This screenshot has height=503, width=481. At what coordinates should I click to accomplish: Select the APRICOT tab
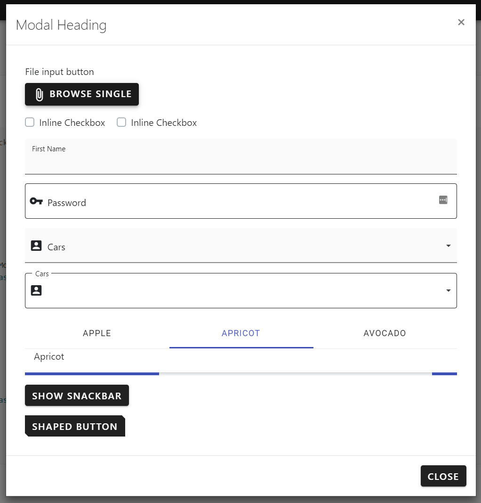[x=241, y=333]
